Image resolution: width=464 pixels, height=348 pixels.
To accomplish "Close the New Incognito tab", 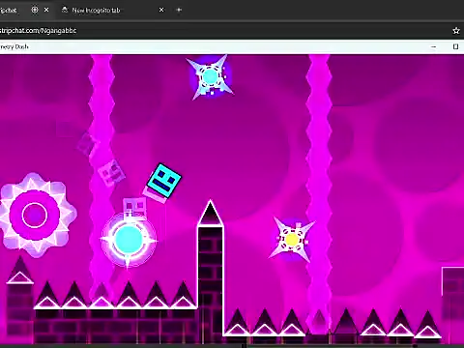I will [161, 10].
